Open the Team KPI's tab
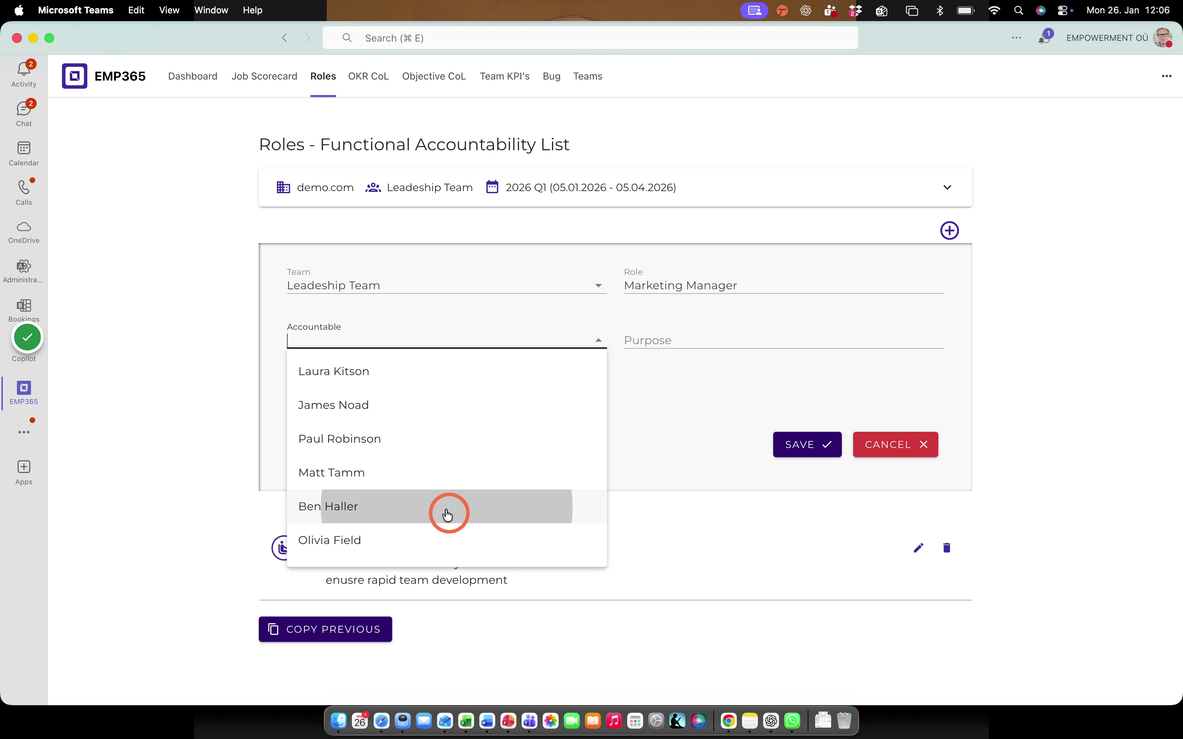 coord(505,76)
